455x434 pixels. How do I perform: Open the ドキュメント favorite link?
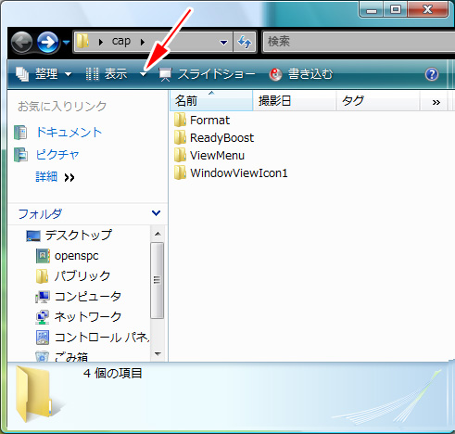tap(69, 133)
